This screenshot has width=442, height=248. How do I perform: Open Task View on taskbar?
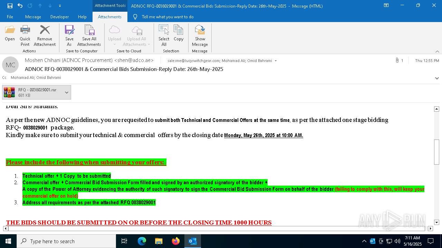124,241
